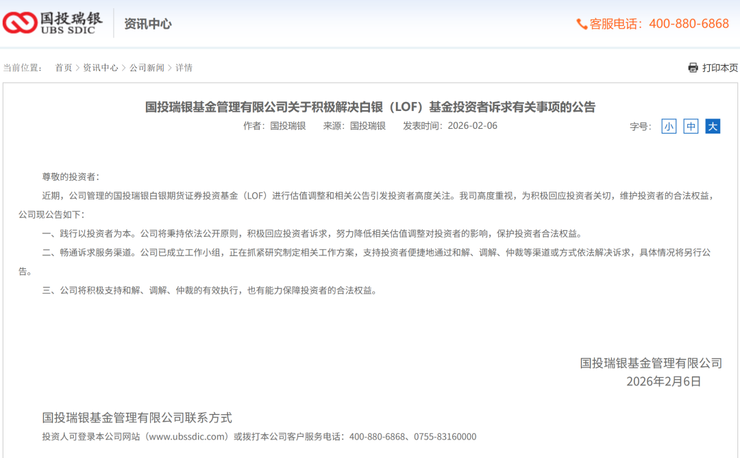
Task: Open 资讯中心 in the breadcrumb trail
Action: [x=101, y=68]
